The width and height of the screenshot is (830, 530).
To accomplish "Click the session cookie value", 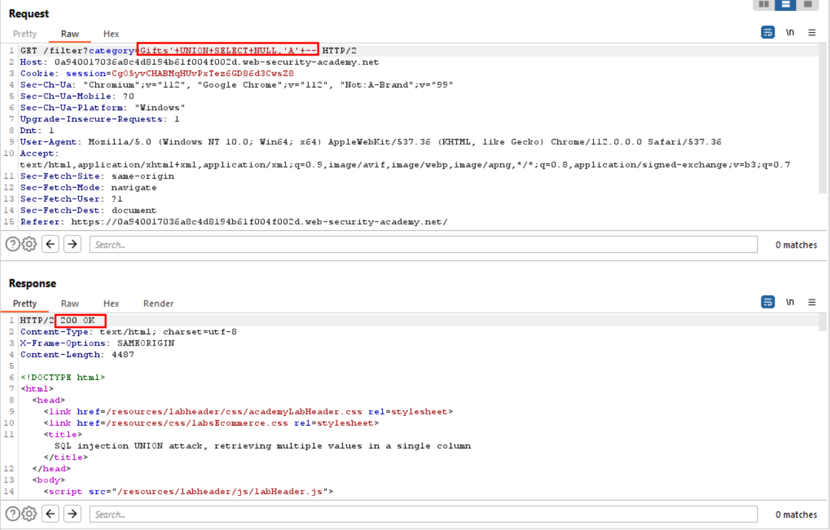I will click(203, 74).
